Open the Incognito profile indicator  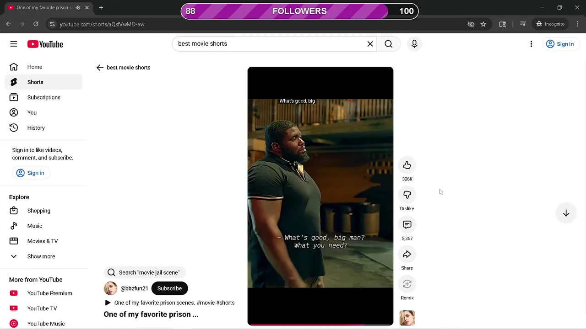(550, 24)
